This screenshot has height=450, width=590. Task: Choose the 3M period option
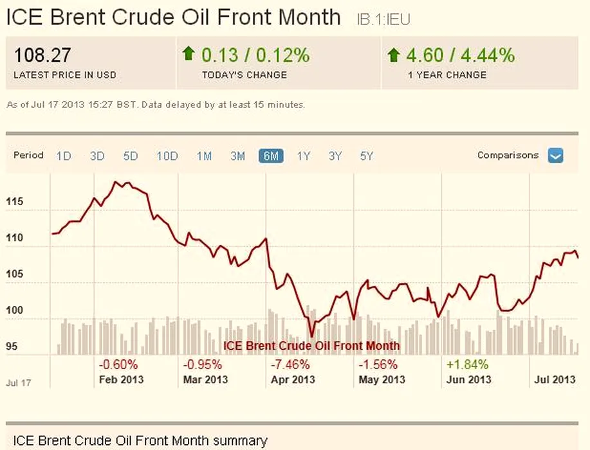[238, 156]
